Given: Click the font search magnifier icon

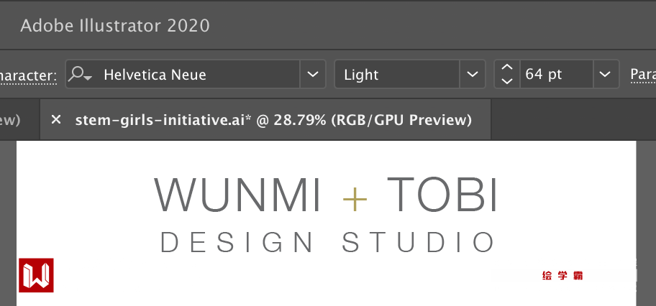Looking at the screenshot, I should (x=79, y=75).
